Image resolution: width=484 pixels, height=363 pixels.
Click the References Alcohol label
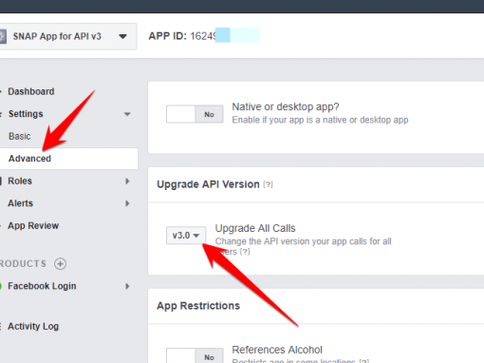pyautogui.click(x=277, y=350)
